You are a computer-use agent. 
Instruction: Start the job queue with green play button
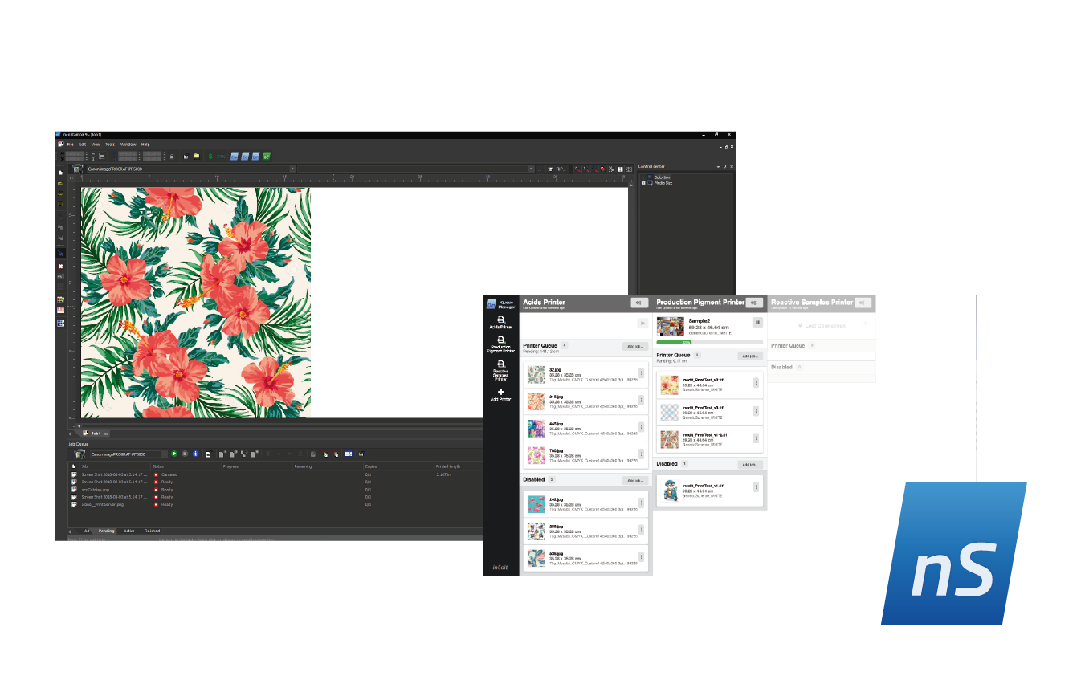[x=174, y=454]
